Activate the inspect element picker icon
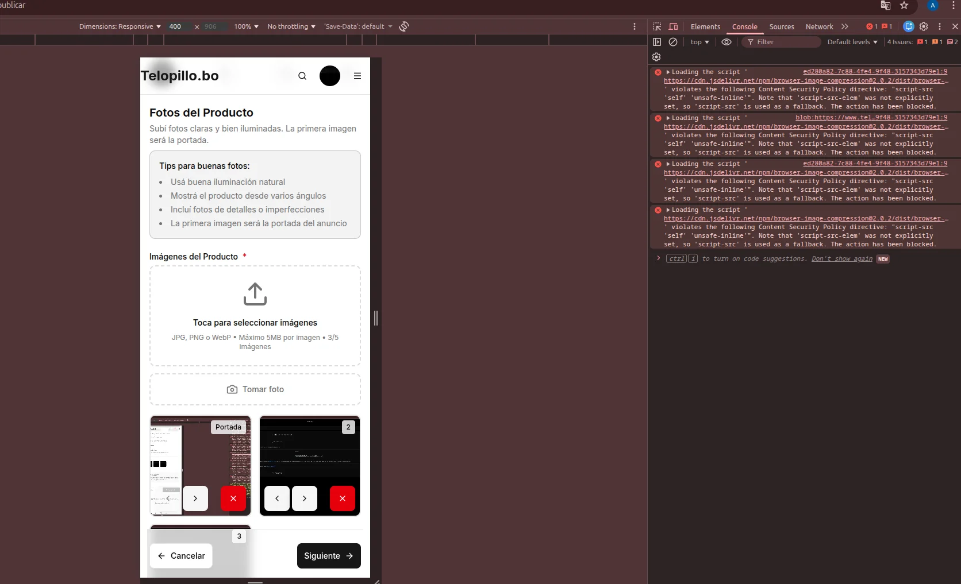 (x=657, y=26)
